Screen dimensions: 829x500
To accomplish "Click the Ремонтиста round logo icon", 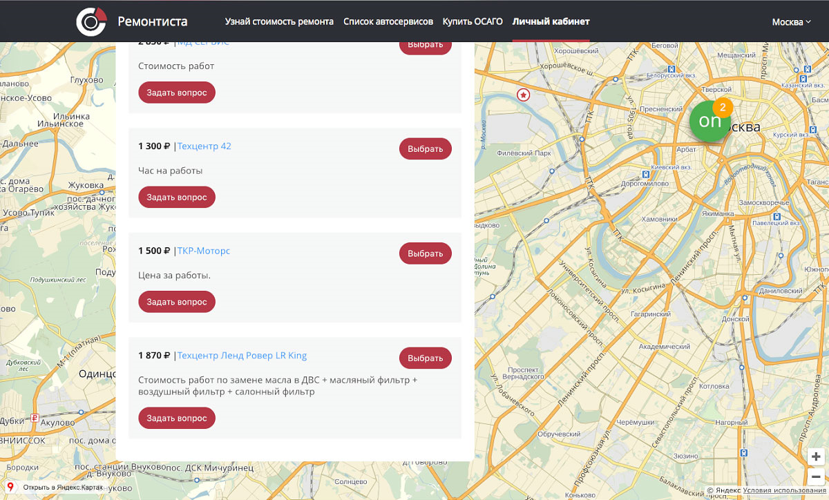I will (x=91, y=21).
